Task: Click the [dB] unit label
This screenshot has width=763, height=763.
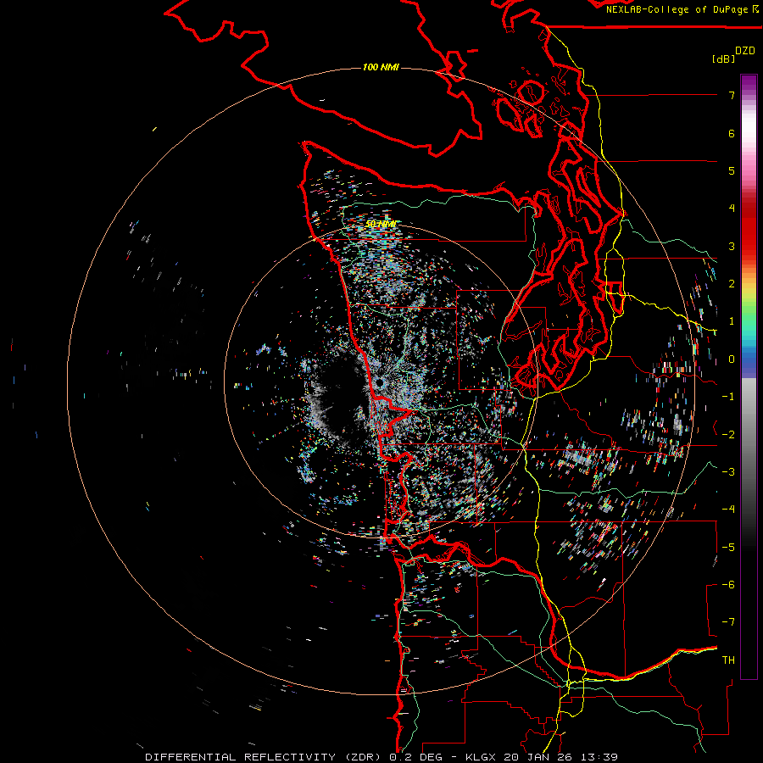Action: 723,58
